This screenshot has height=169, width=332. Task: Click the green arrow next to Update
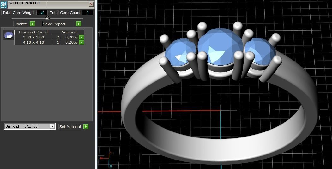[x=33, y=24]
